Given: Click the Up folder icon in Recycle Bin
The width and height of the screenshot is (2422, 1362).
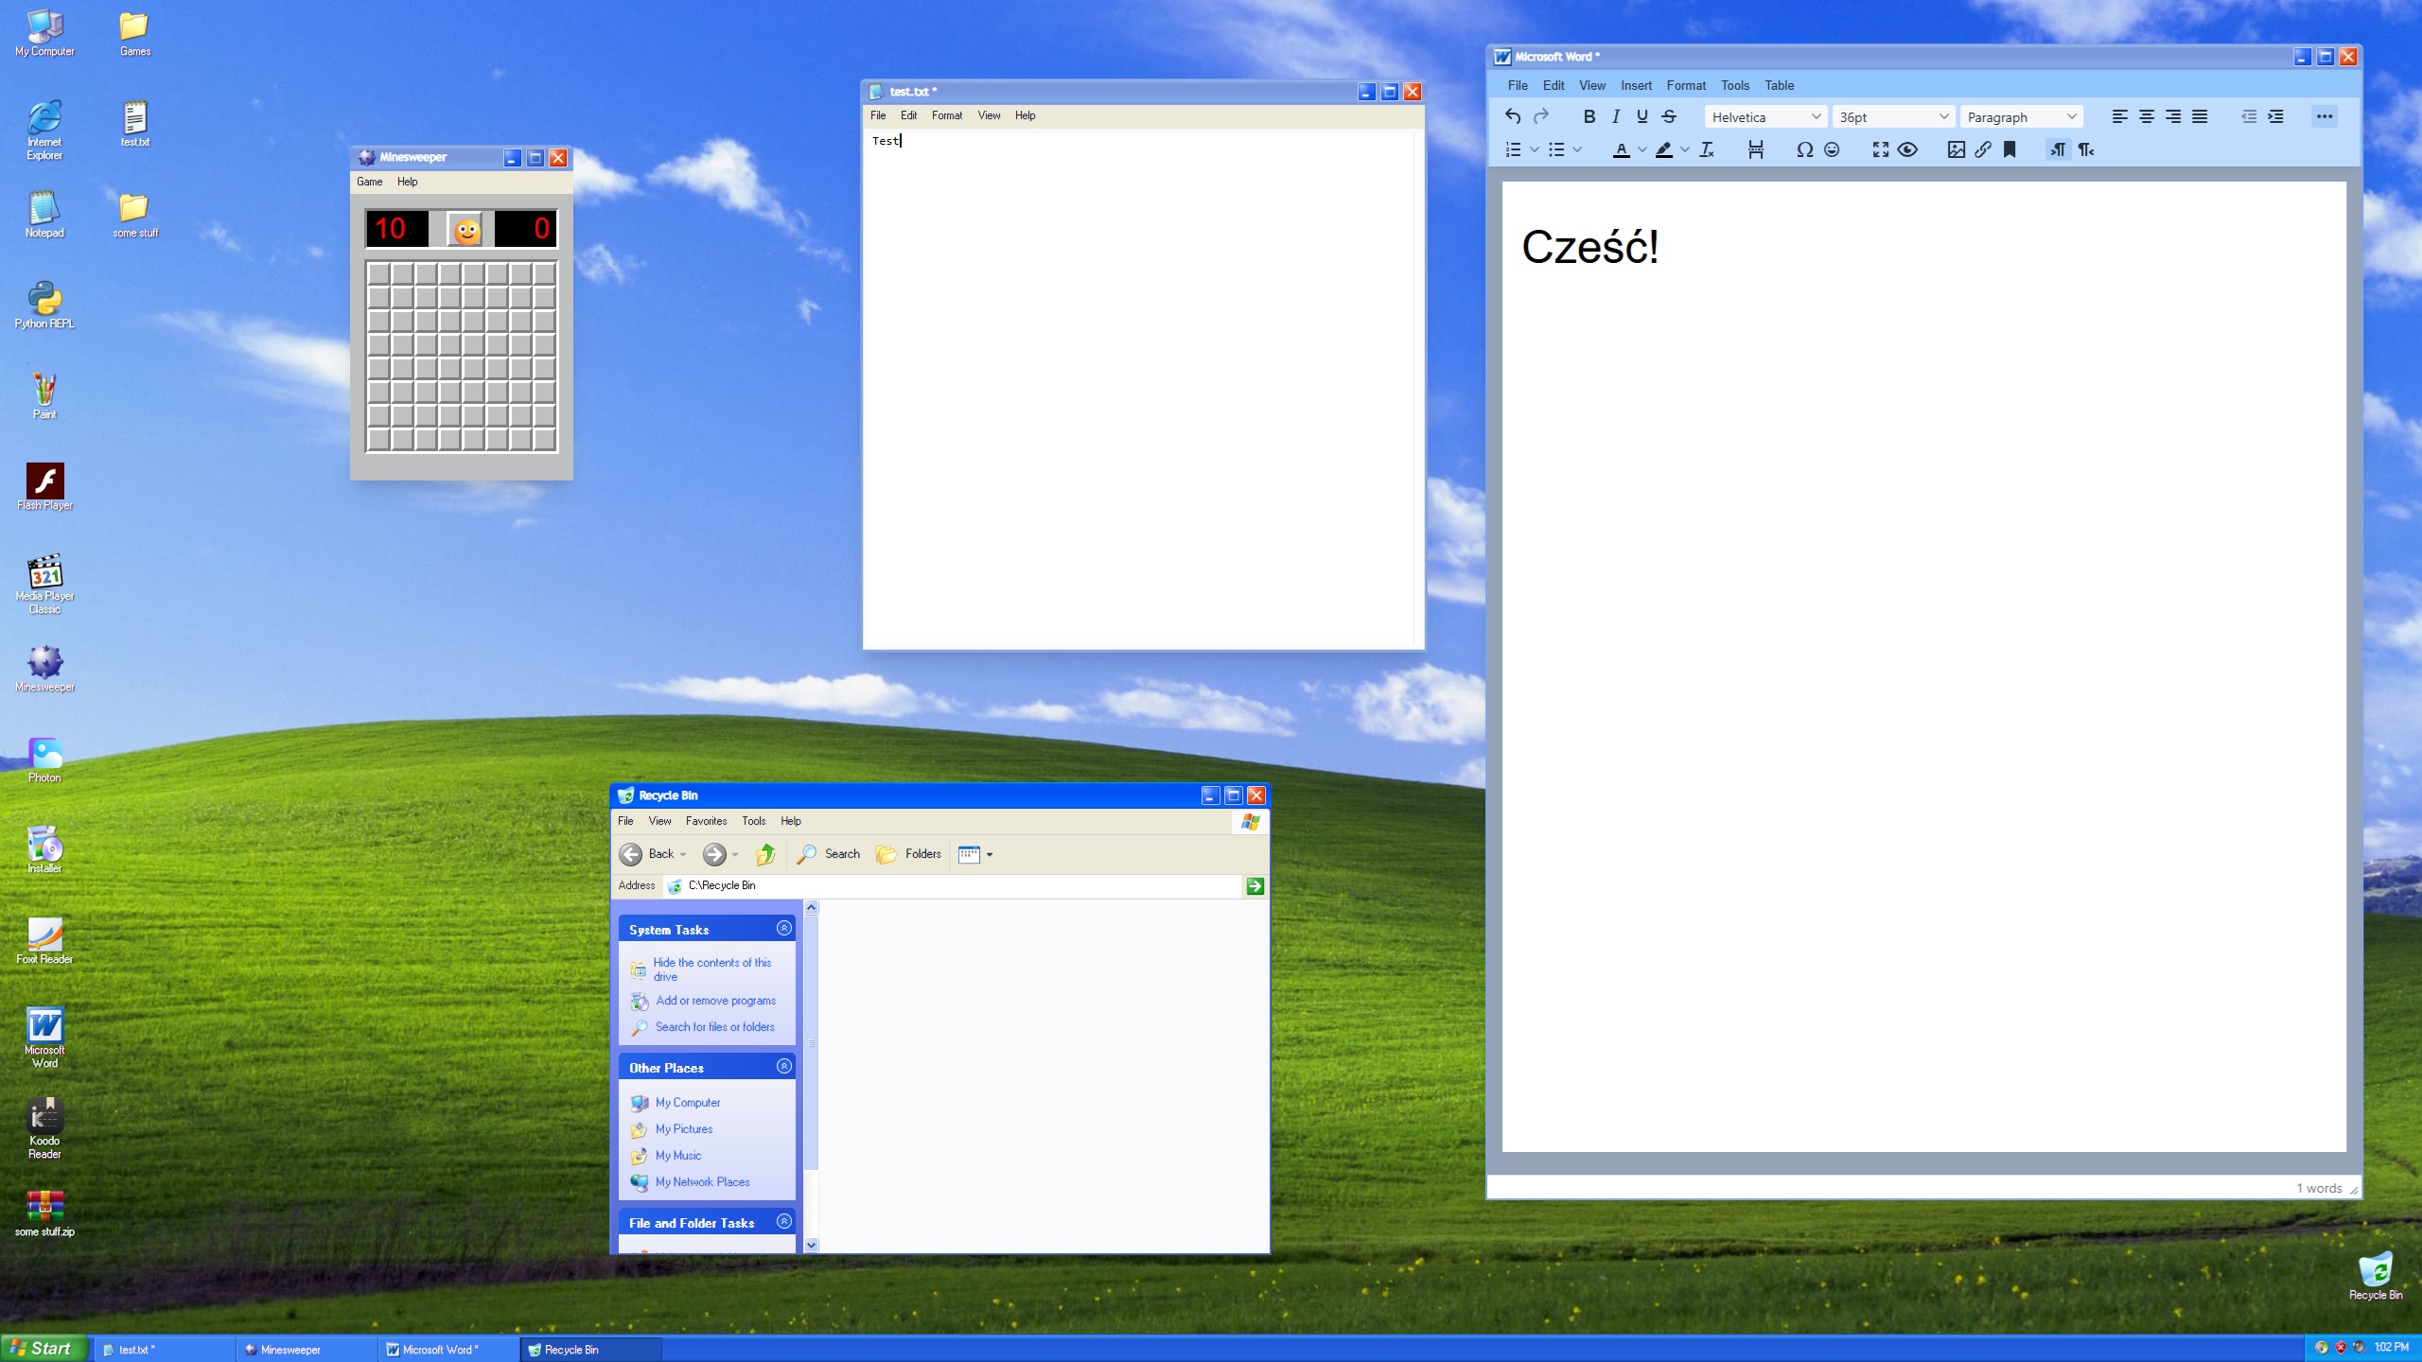Looking at the screenshot, I should pos(765,854).
